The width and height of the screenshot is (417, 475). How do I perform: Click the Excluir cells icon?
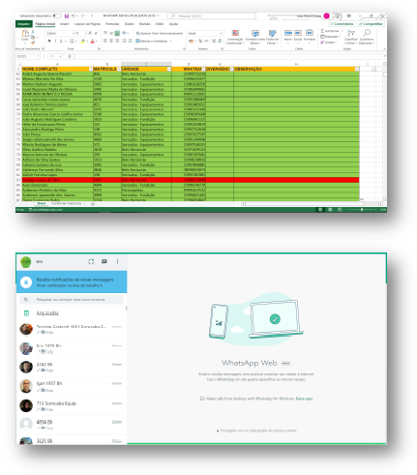298,33
